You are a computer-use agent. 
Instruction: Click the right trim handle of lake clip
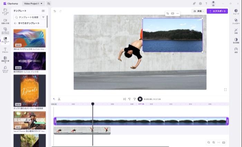[x=227, y=121]
